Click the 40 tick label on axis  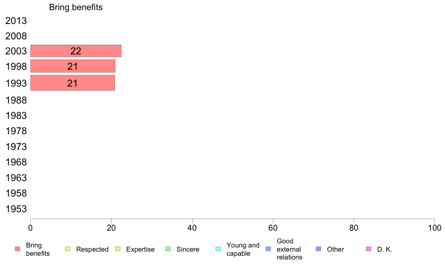click(192, 228)
